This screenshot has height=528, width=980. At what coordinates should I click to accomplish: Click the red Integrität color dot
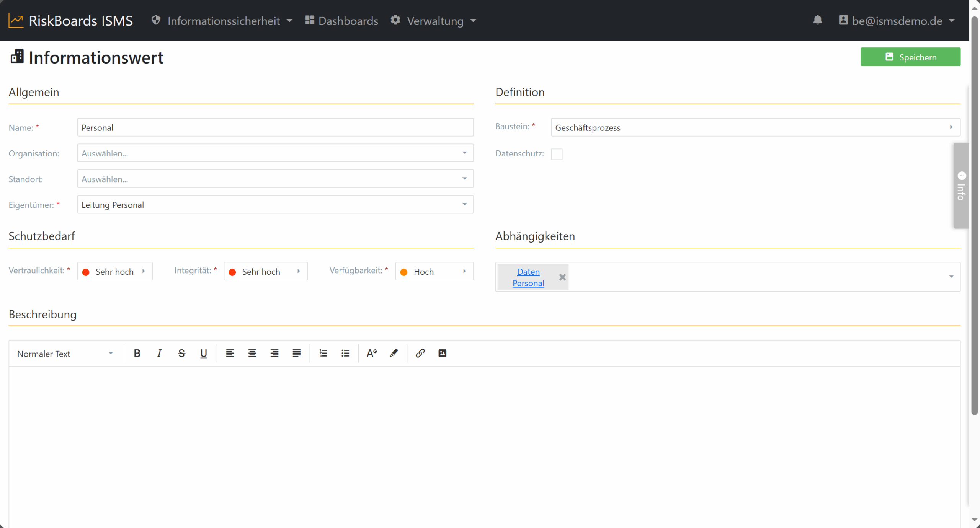click(x=232, y=272)
